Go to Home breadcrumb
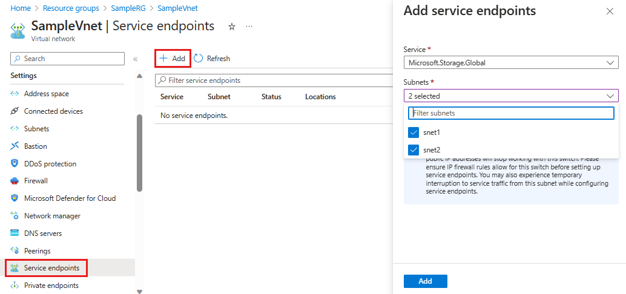 pyautogui.click(x=19, y=8)
